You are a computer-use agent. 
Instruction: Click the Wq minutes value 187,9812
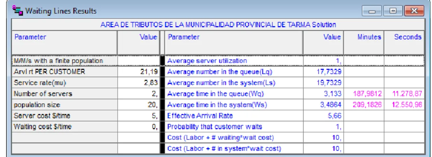[x=367, y=94]
